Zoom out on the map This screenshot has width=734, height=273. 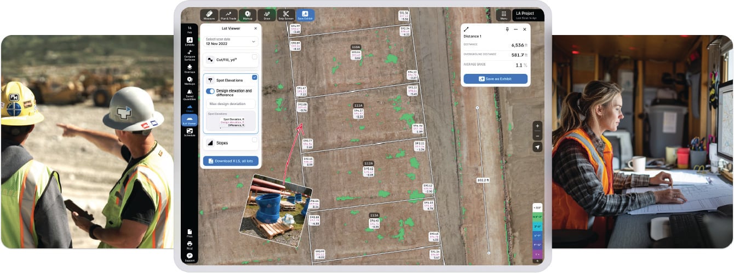pyautogui.click(x=537, y=135)
